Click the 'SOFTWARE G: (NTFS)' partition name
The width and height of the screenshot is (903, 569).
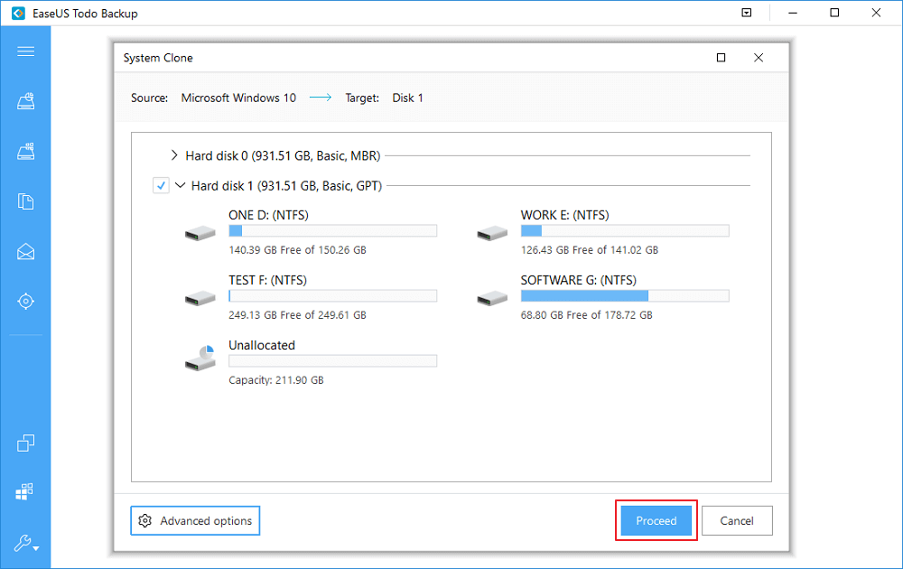tap(579, 281)
